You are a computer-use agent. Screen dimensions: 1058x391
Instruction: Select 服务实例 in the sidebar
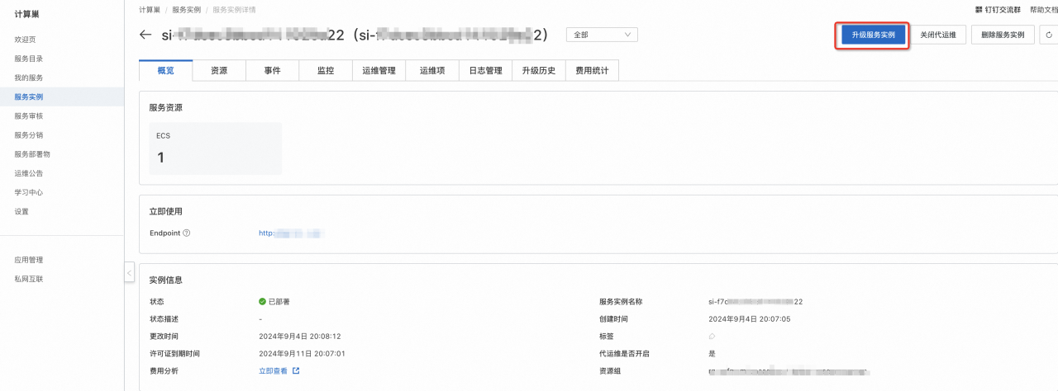62,97
